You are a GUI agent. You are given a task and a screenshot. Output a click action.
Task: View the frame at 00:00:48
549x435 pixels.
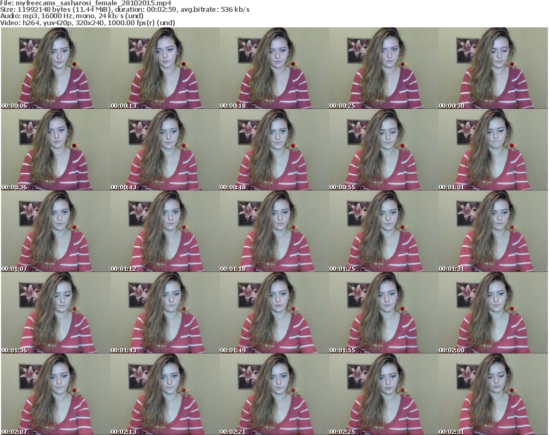(274, 150)
